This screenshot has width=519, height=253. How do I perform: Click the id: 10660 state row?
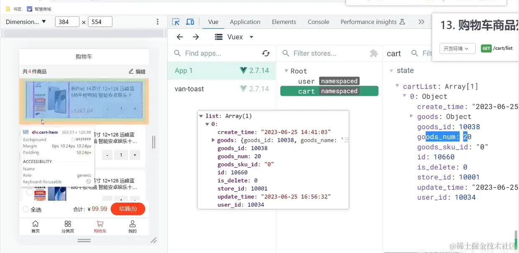[x=436, y=157]
